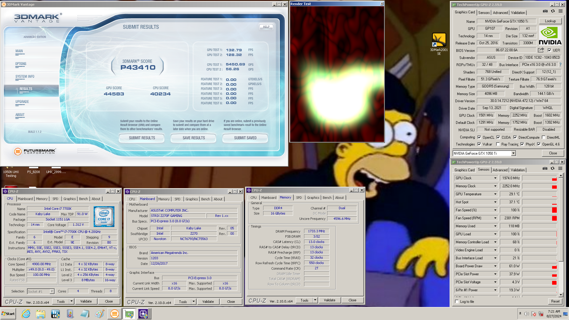Image resolution: width=569 pixels, height=320 pixels.
Task: Expand the Fan Speed (%) sensor dropdown
Action: (x=495, y=210)
